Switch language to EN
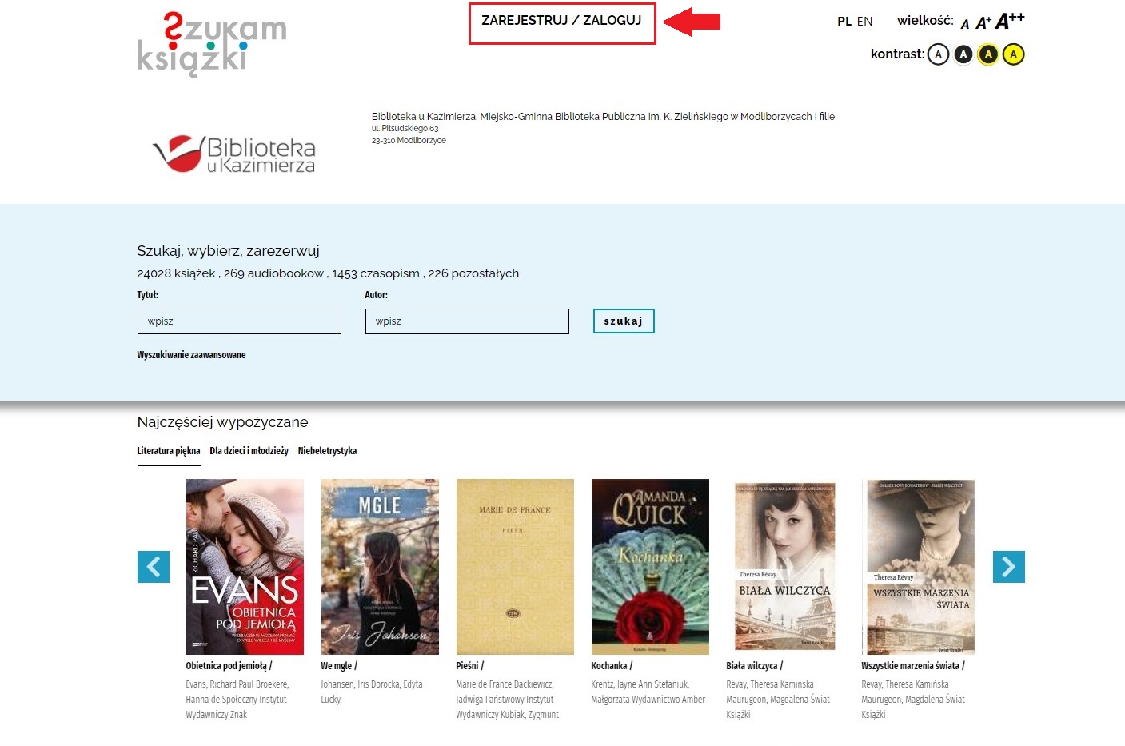The width and height of the screenshot is (1125, 746). point(864,22)
